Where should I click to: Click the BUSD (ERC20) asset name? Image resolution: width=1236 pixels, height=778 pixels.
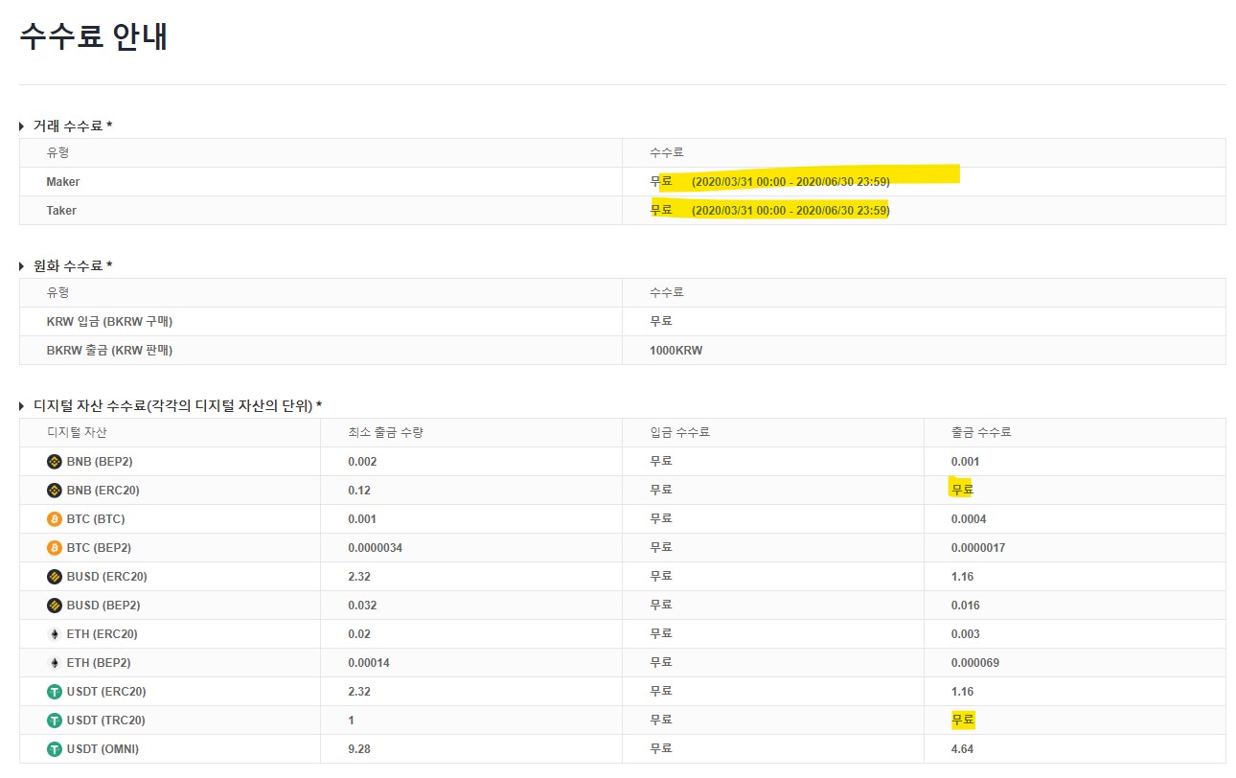[107, 576]
